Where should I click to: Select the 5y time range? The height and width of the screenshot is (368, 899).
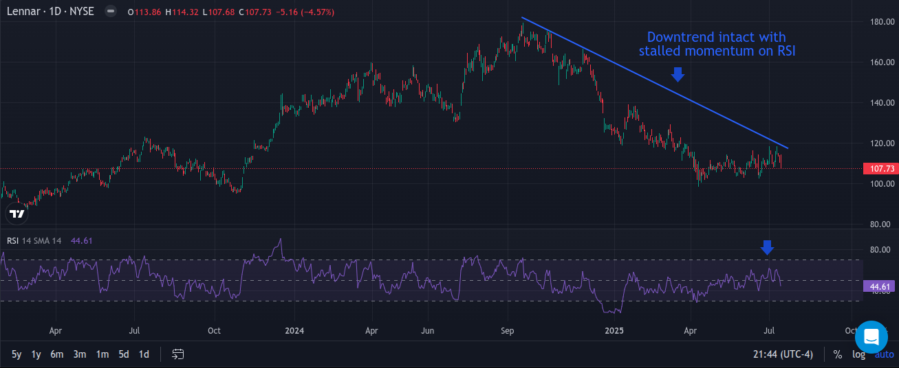click(17, 354)
